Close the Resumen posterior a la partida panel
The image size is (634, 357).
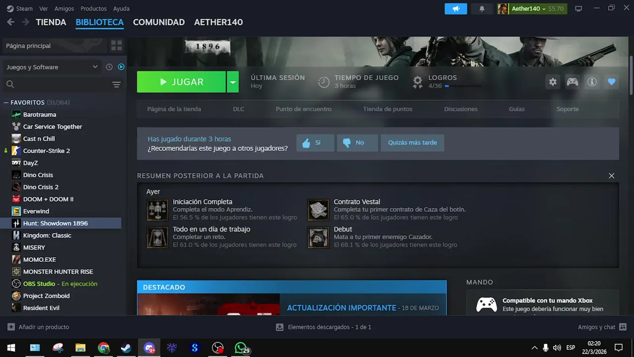tap(611, 176)
